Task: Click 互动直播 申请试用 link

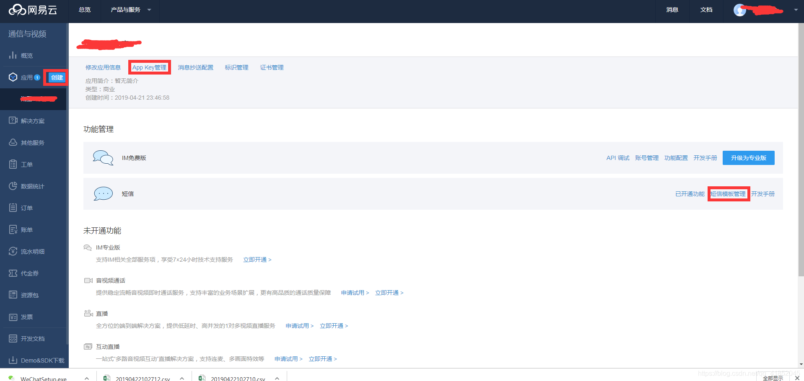Action: 288,359
